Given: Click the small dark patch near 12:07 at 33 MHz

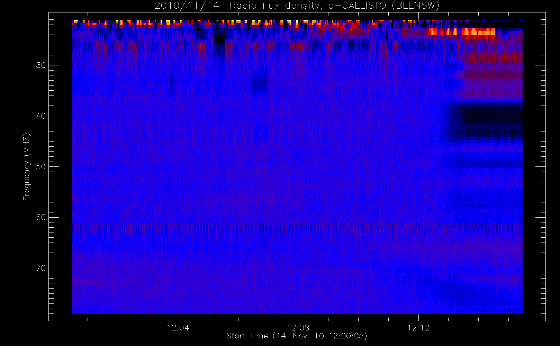Looking at the screenshot, I should point(259,85).
